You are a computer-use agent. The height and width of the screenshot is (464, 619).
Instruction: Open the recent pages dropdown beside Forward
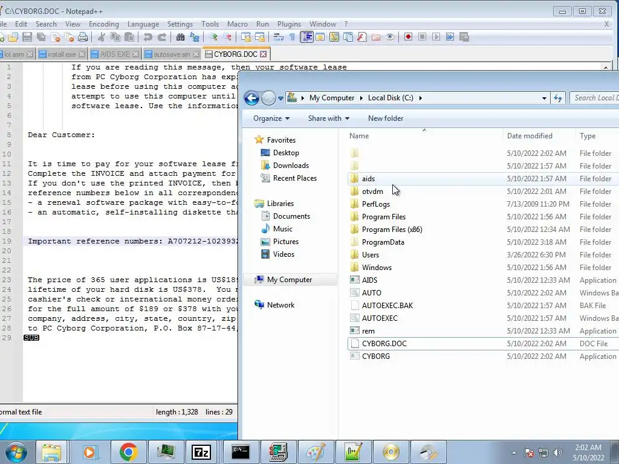point(280,98)
